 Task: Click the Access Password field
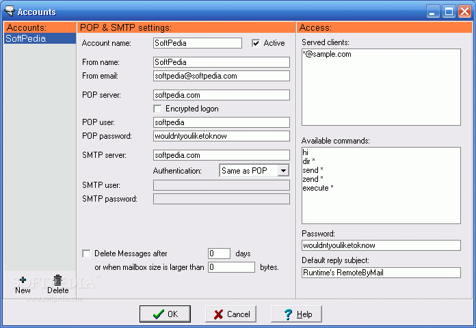point(382,245)
